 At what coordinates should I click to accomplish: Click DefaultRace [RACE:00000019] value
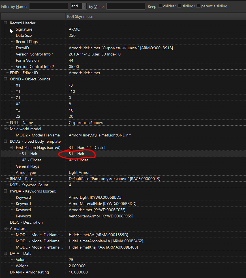(x=114, y=179)
